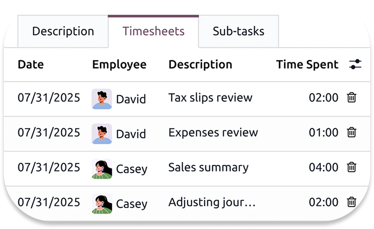Edit the date of the Expenses review entry
The image size is (374, 229).
[49, 132]
